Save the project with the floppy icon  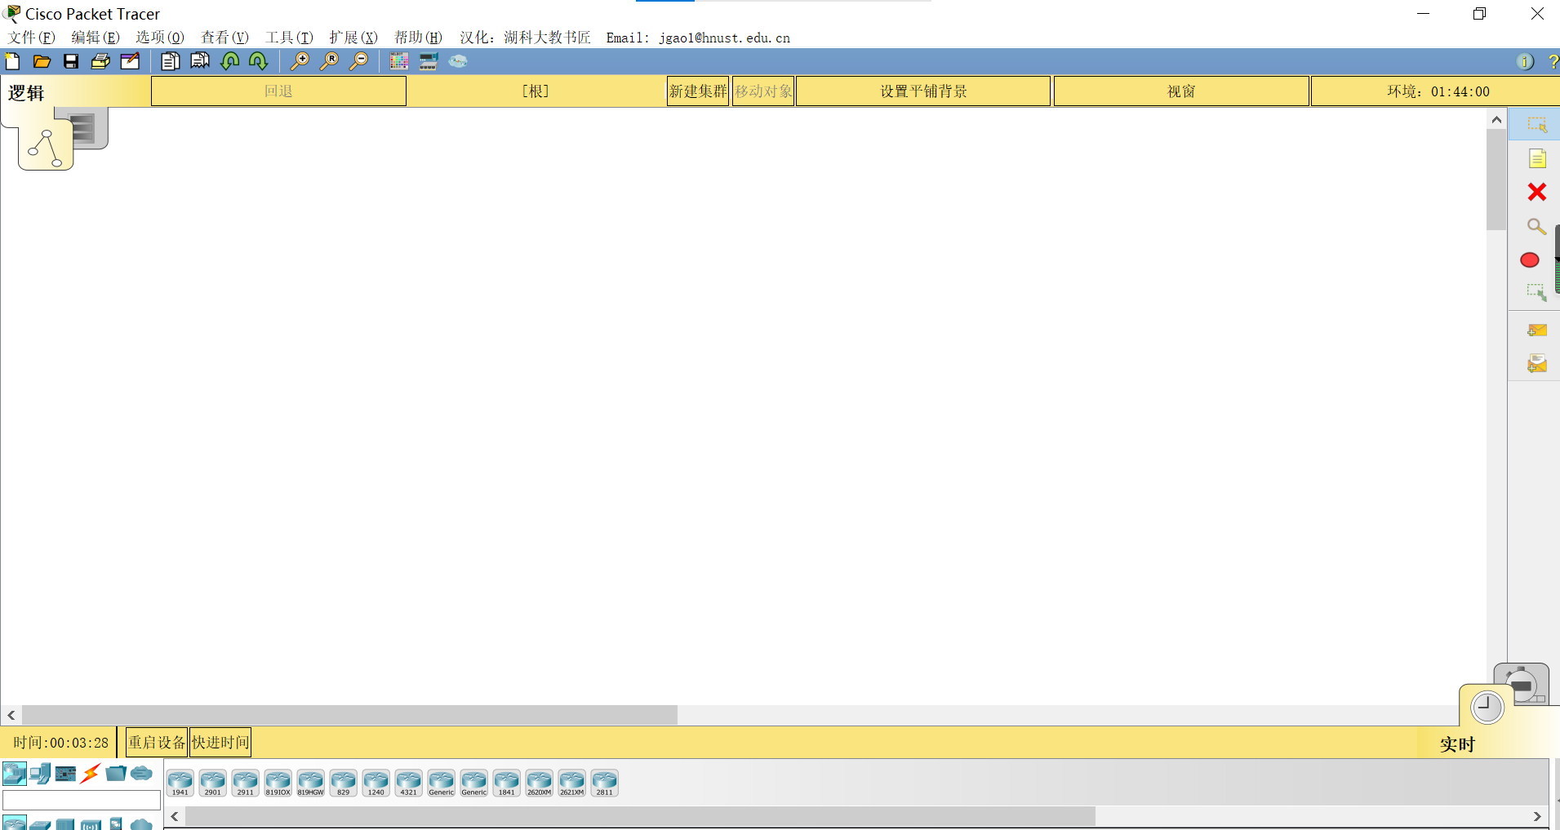tap(71, 61)
